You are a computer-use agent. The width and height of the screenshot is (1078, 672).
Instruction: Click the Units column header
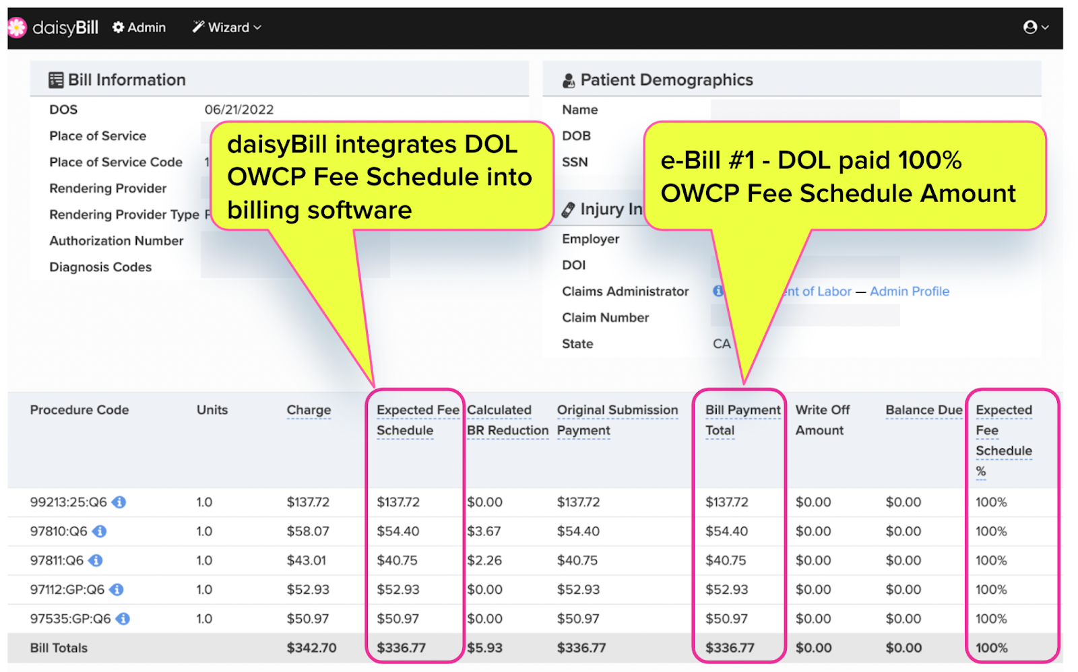coord(212,410)
